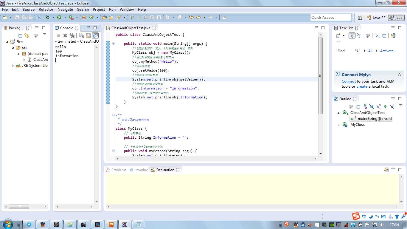This screenshot has width=407, height=229.
Task: Collapse the Fire project tree node
Action: [7, 42]
